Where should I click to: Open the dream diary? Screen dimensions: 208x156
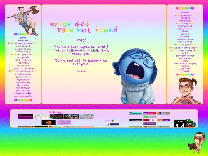[23, 52]
